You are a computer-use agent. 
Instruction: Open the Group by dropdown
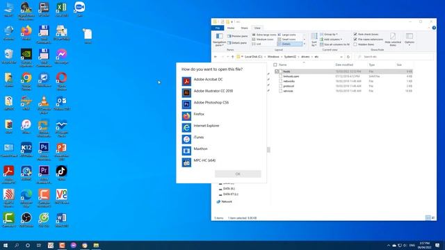click(x=329, y=34)
